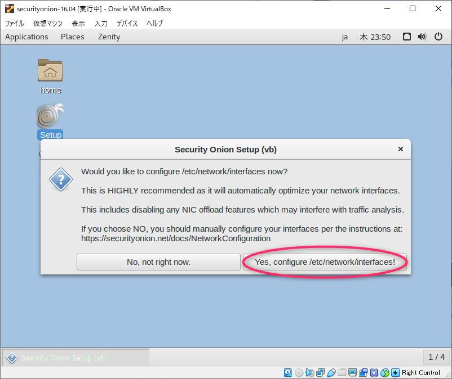Click the VirtualBox USB status icon
Viewport: 452px width, 379px height.
point(331,372)
